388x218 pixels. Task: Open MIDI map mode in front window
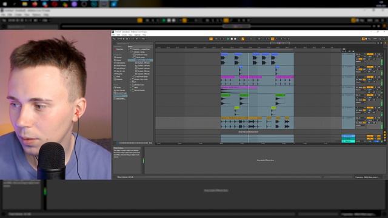pyautogui.click(x=376, y=39)
